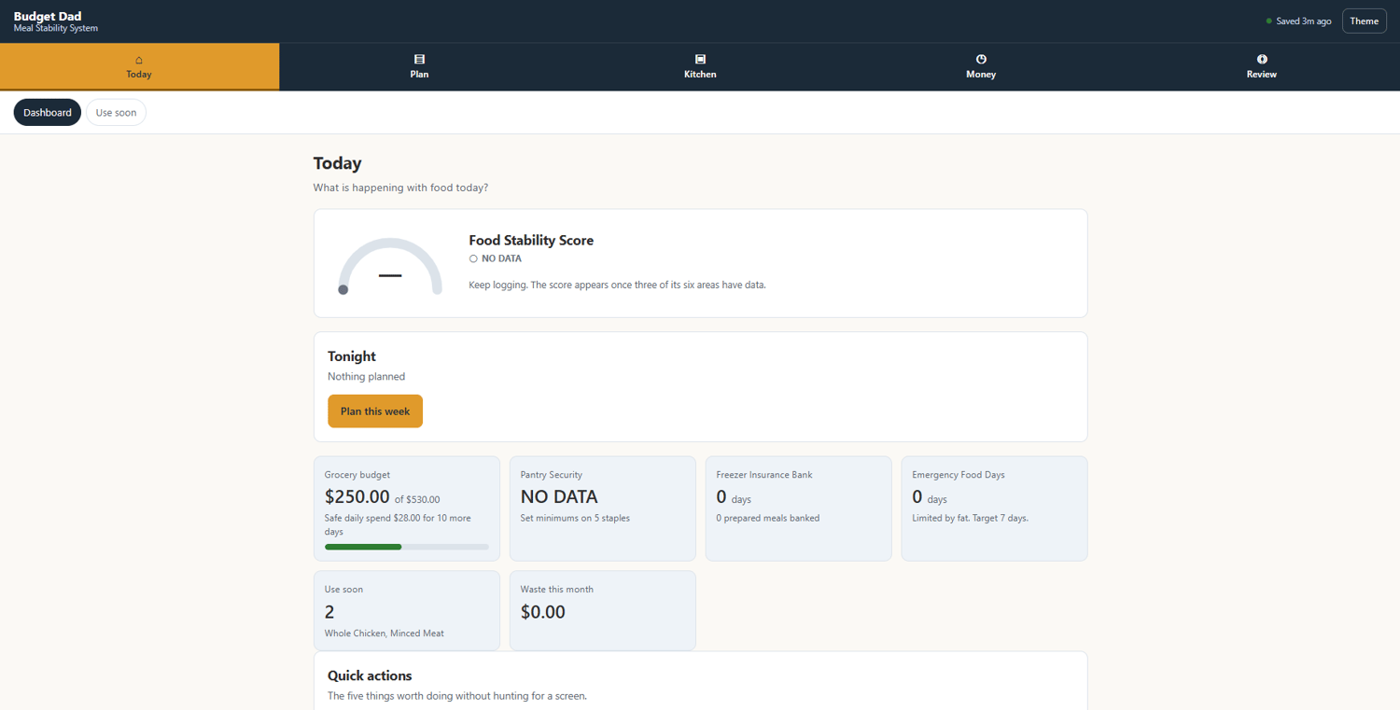Screen dimensions: 1400x710
Task: Click the Today home icon
Action: 139,60
